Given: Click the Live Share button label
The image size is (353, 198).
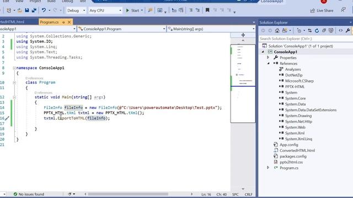Looking at the screenshot, I should [325, 10].
